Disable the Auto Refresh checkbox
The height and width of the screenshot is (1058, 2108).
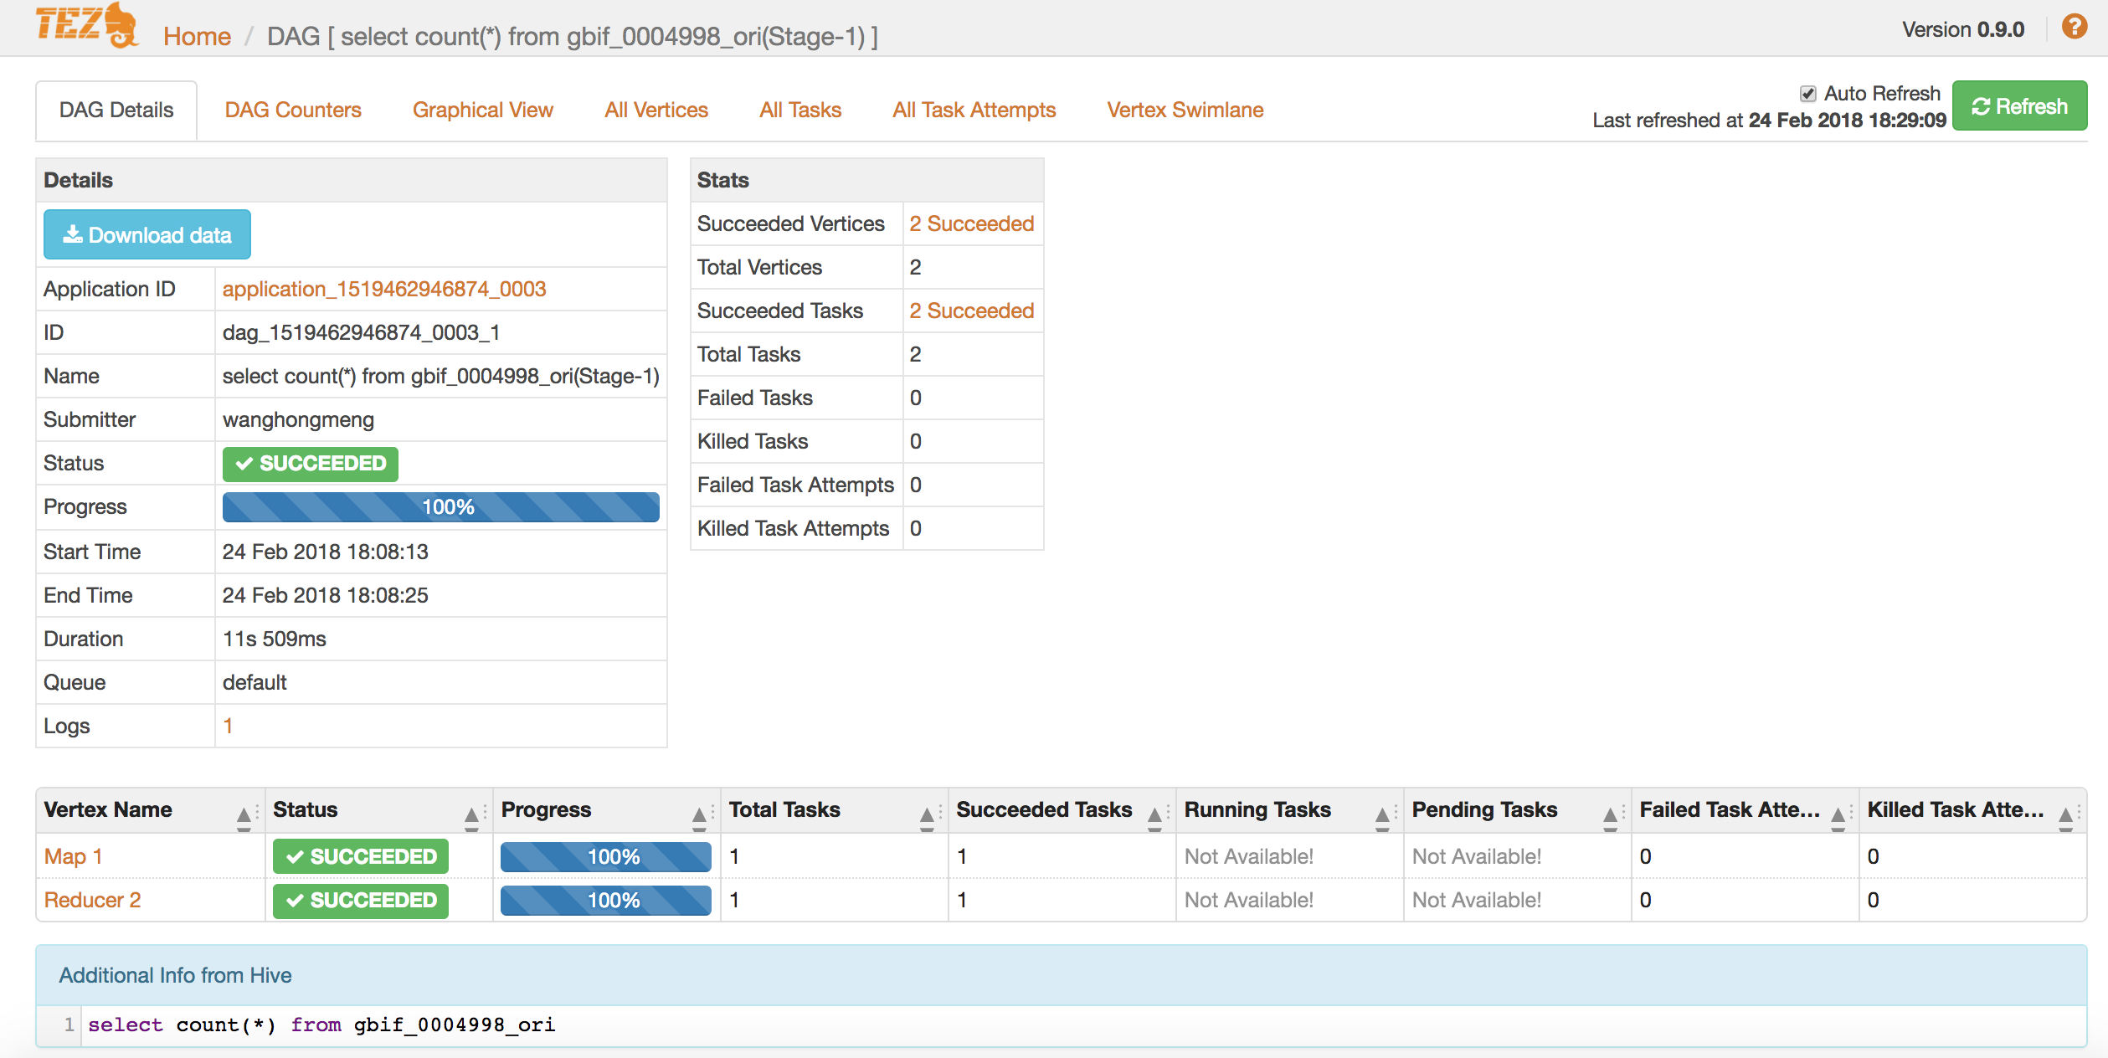1807,94
